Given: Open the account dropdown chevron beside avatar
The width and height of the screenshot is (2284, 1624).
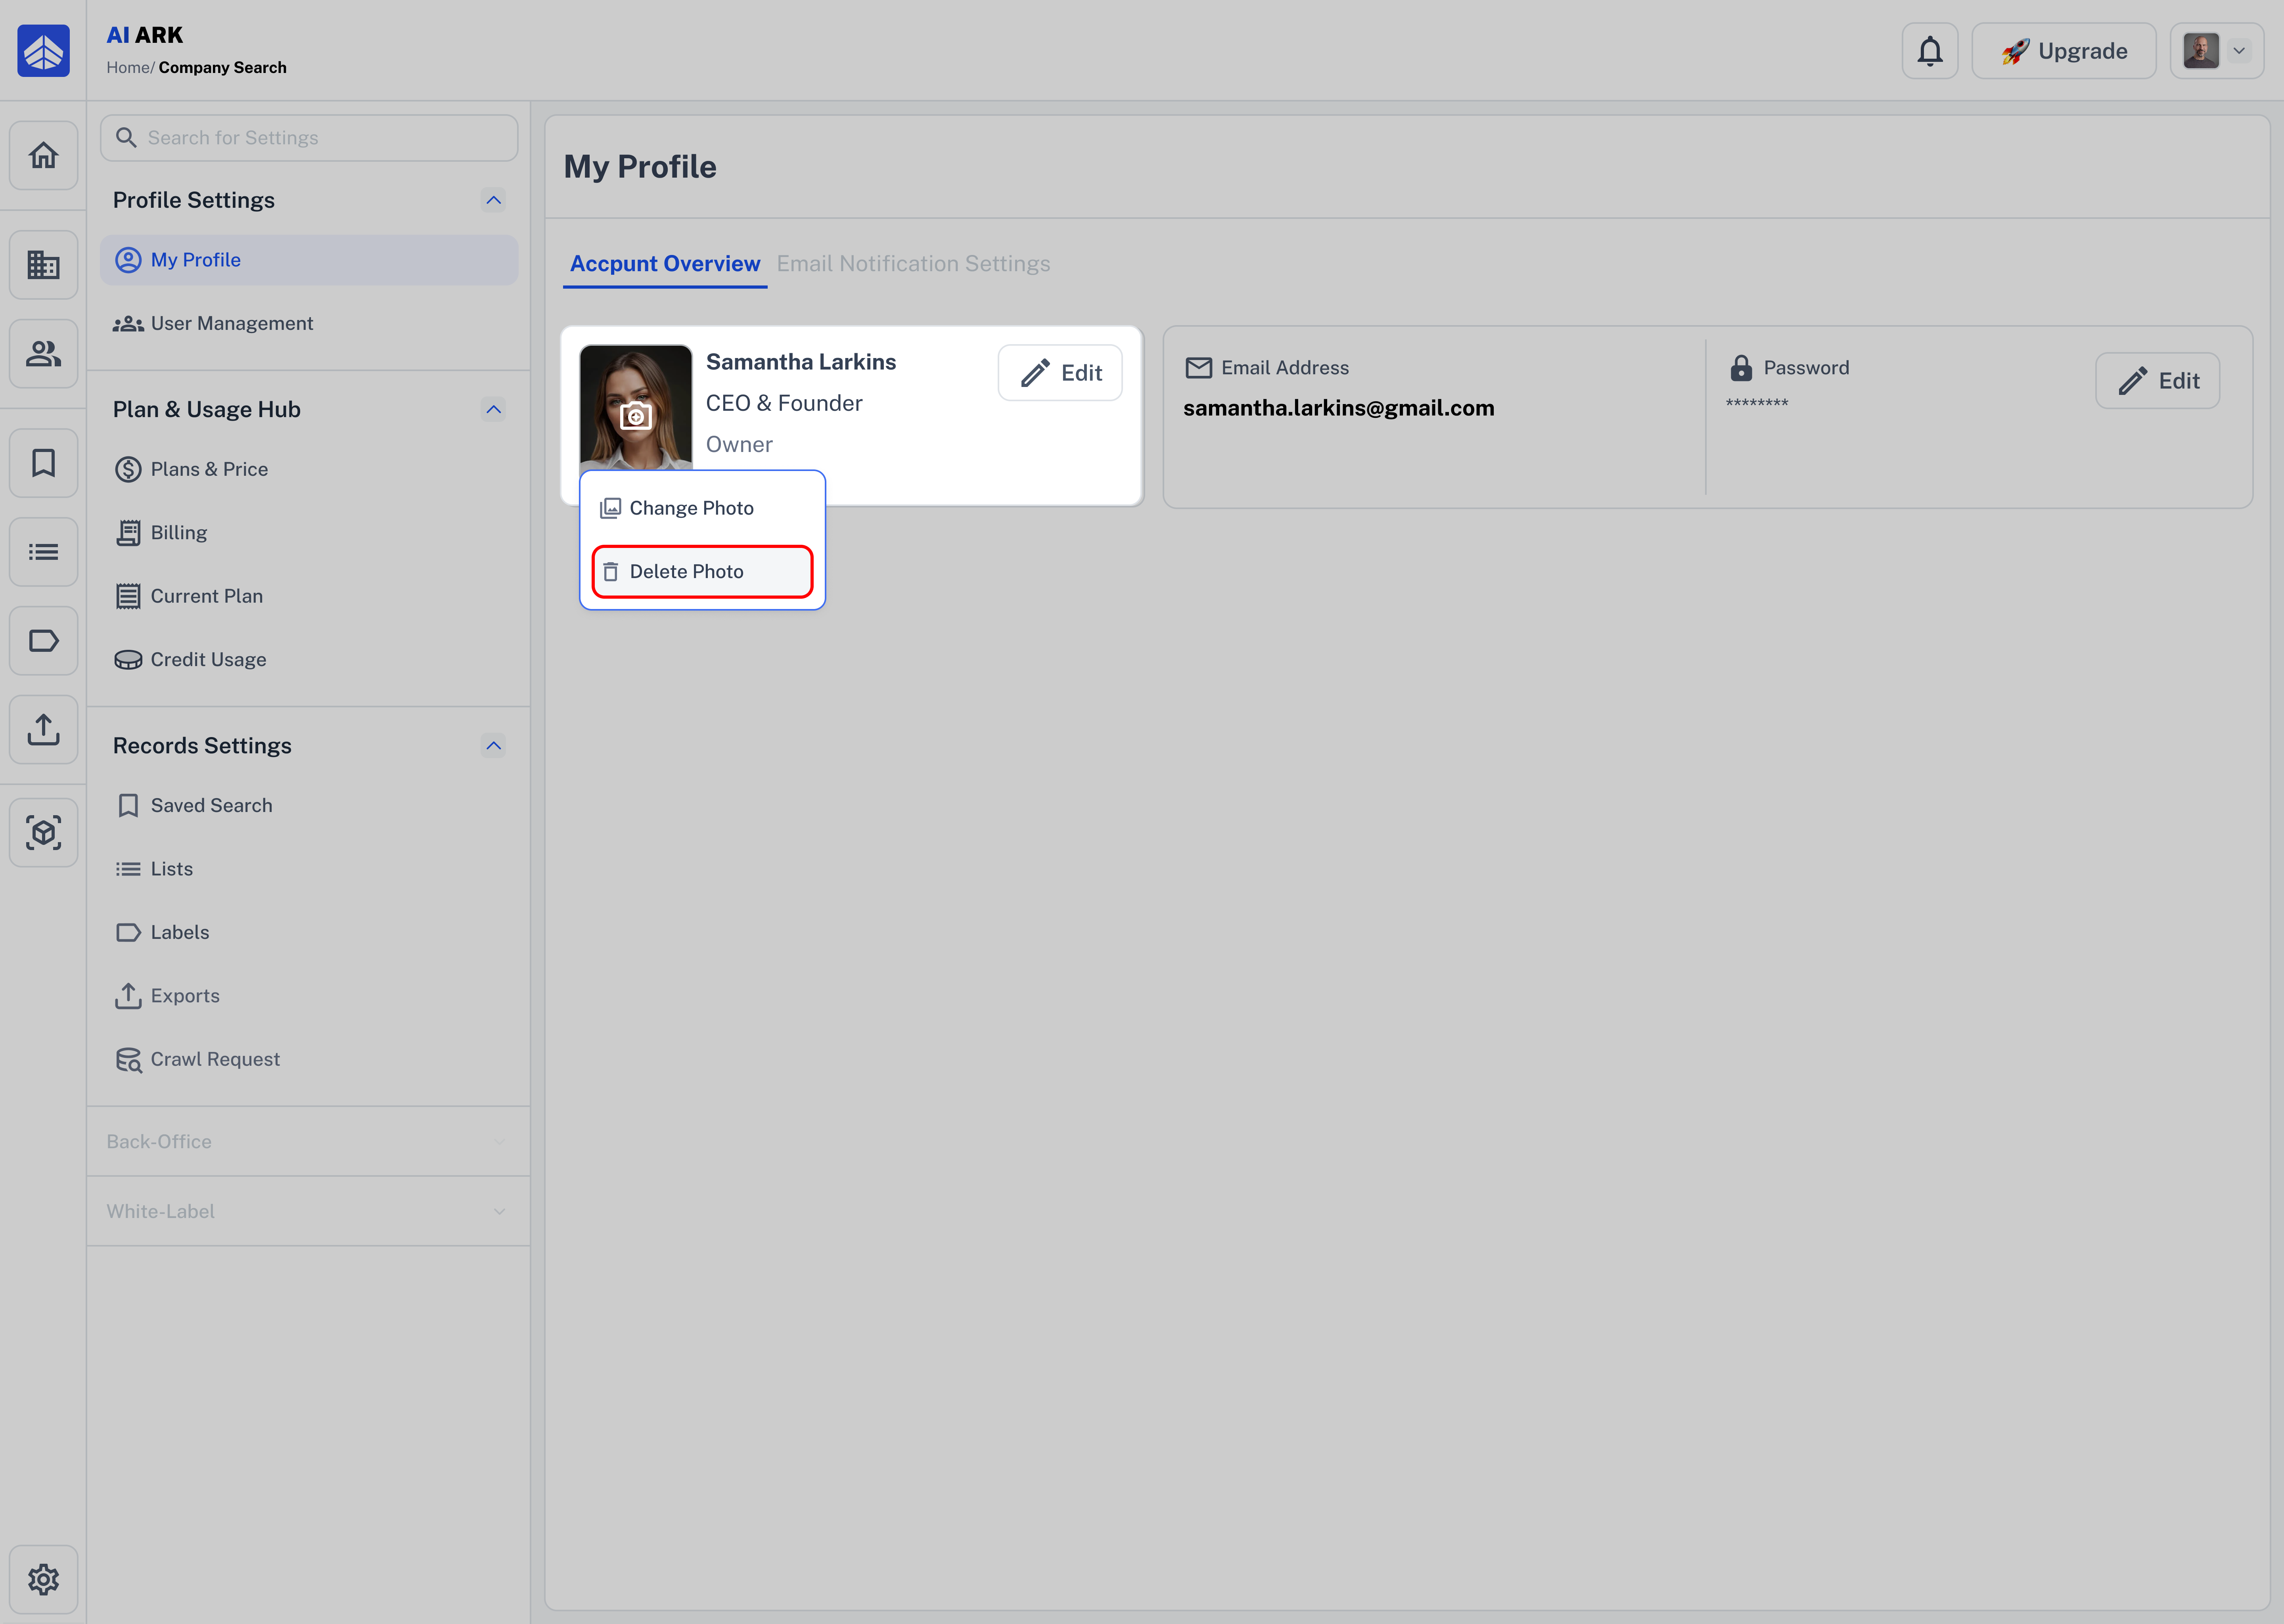Looking at the screenshot, I should pos(2239,51).
